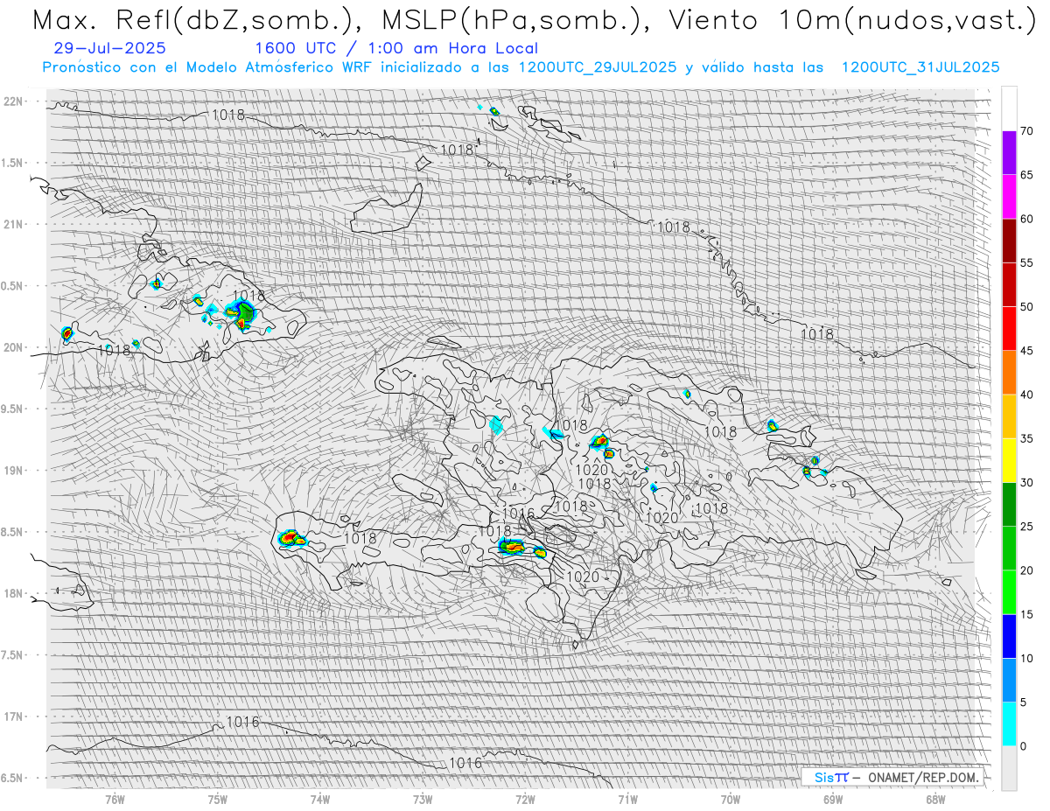The height and width of the screenshot is (811, 1050).
Task: Click the longitude axis label '73W'
Action: click(x=423, y=799)
